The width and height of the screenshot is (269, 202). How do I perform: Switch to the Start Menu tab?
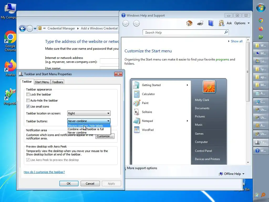[42, 82]
